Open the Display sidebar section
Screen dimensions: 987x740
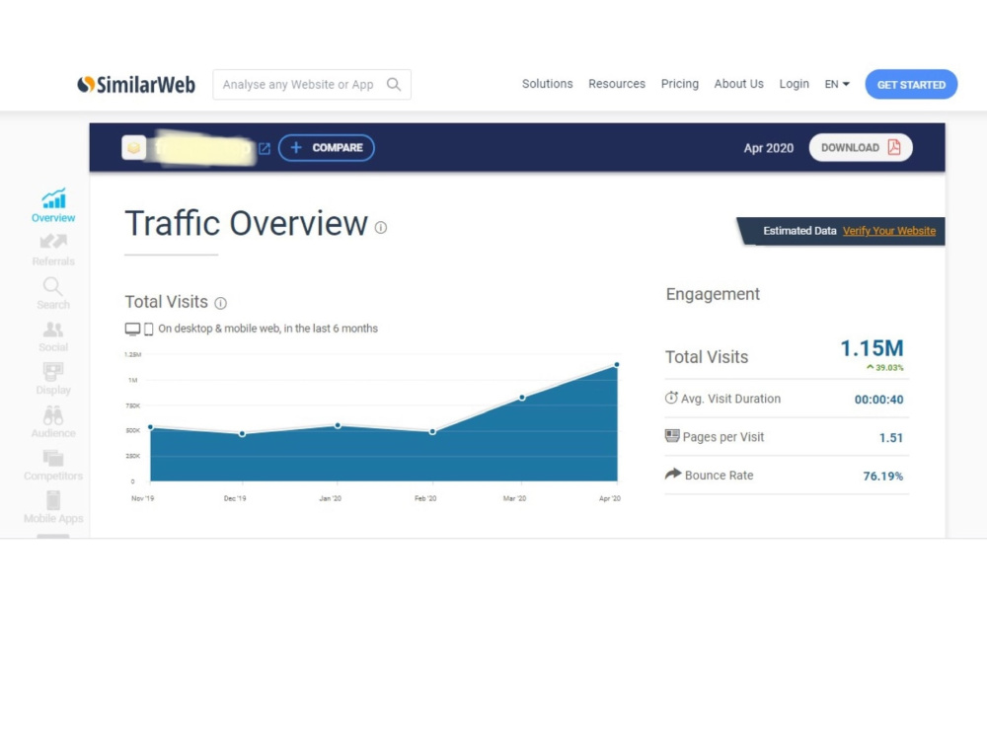(53, 379)
